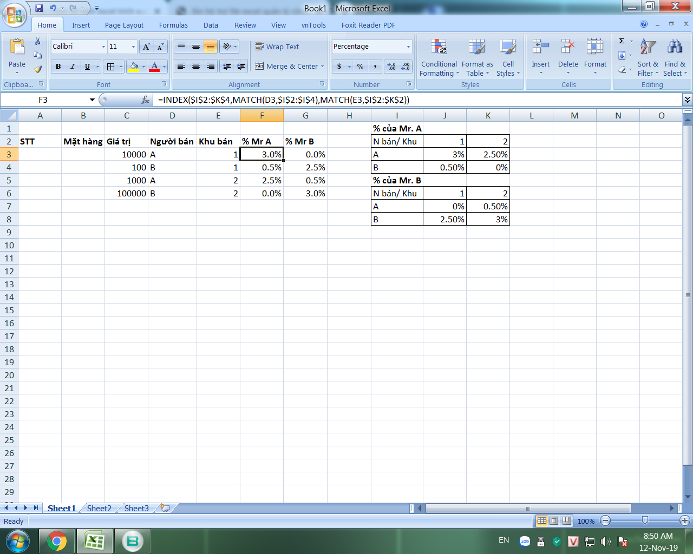Increase decimal places
This screenshot has width=693, height=554.
click(391, 67)
